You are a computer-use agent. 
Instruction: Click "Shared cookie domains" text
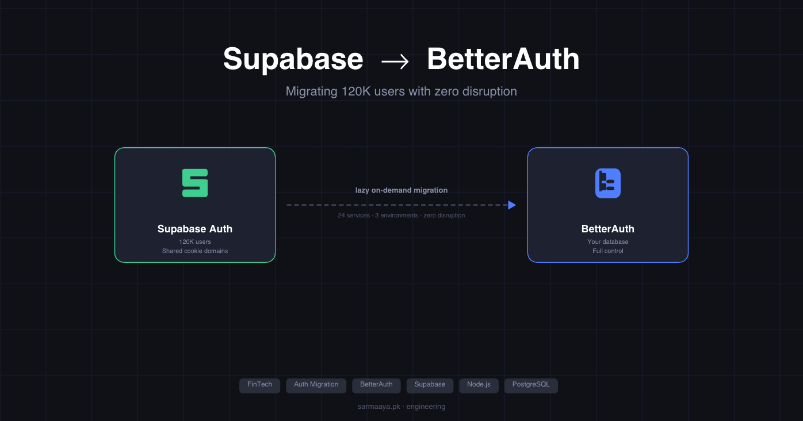pos(195,251)
